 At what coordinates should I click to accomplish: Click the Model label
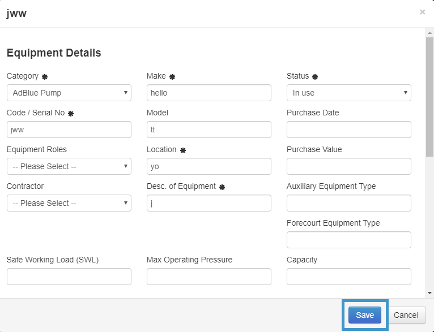158,113
